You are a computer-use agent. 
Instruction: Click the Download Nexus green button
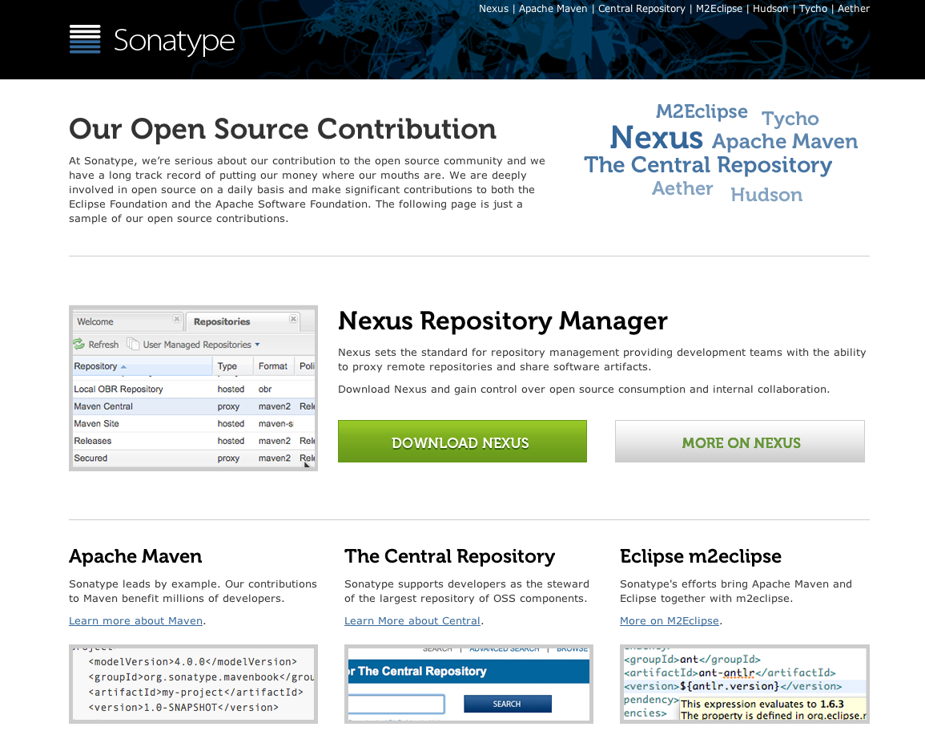462,441
